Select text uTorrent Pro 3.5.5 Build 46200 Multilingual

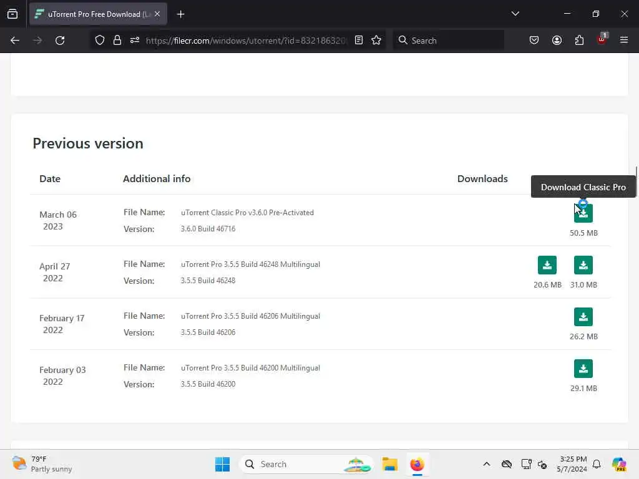tap(251, 368)
